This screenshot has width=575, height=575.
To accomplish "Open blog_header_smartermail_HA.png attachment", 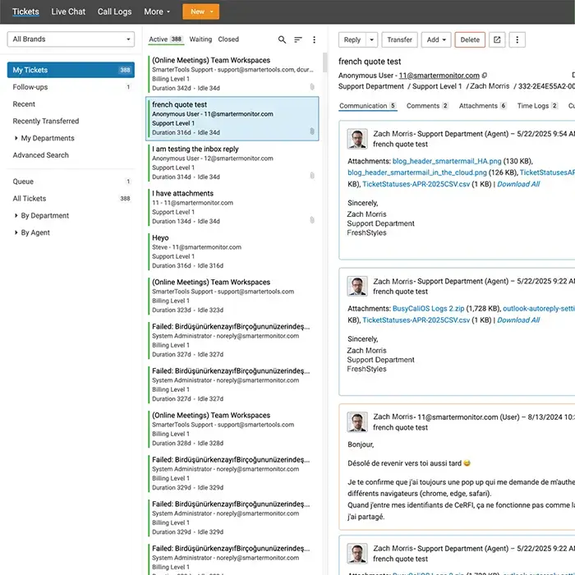I will (x=447, y=161).
